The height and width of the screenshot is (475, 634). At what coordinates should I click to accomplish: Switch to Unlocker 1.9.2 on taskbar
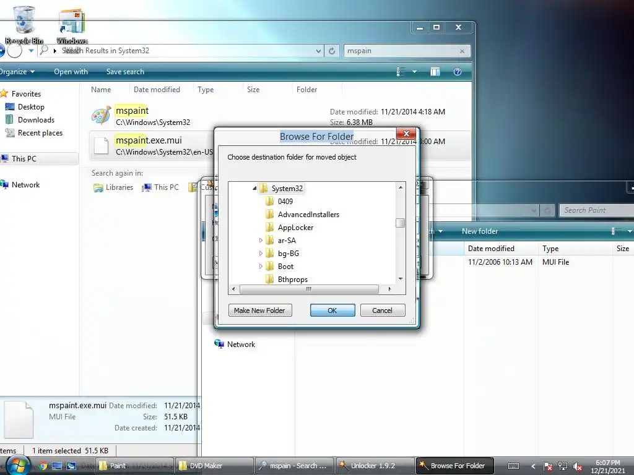375,466
